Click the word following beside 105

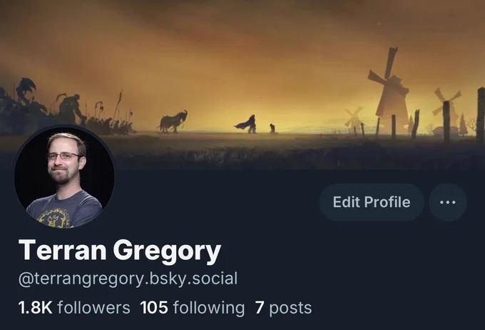click(x=209, y=308)
